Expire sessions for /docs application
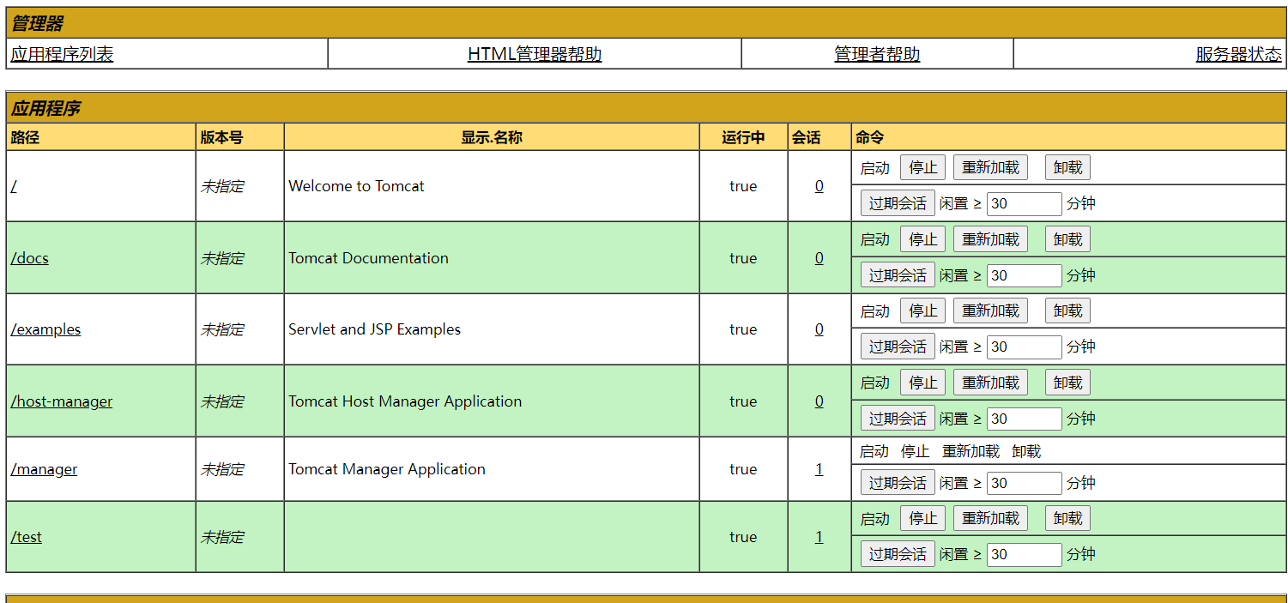 click(898, 275)
